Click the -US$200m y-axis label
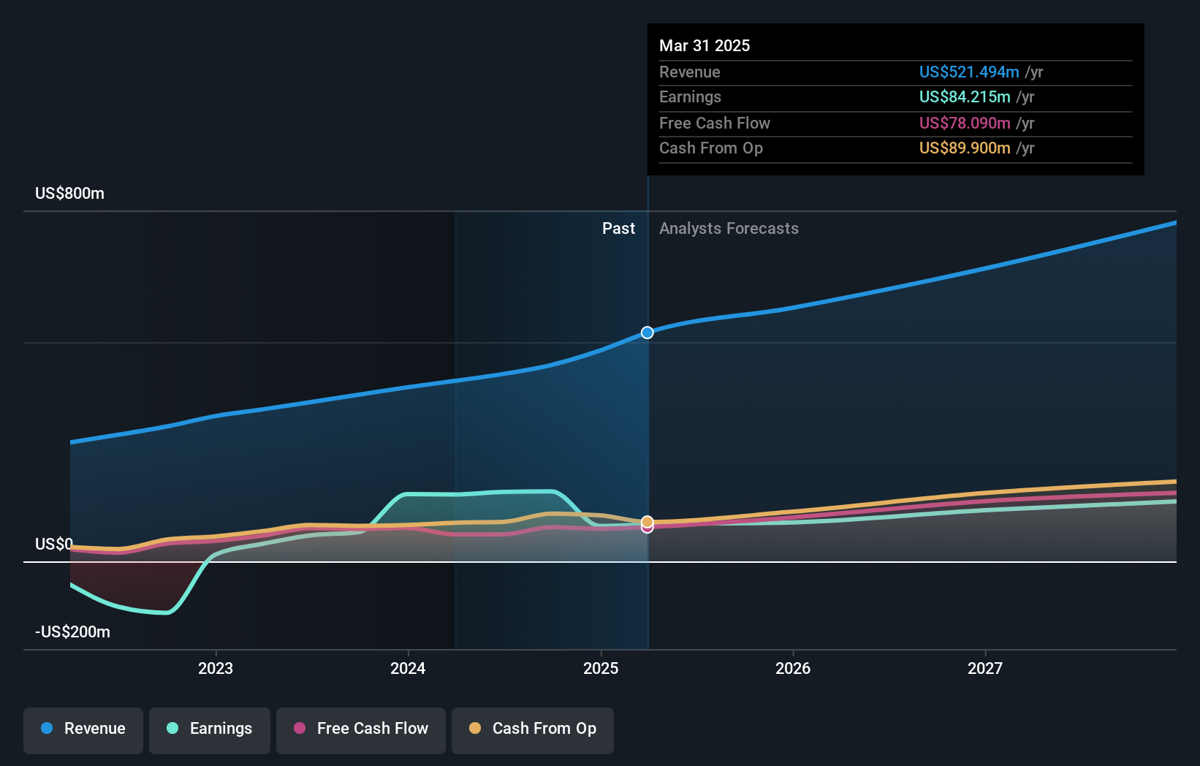The height and width of the screenshot is (766, 1200). click(x=72, y=632)
